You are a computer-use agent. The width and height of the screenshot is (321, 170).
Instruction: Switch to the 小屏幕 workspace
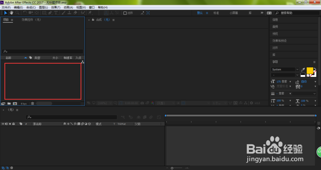tap(234, 13)
